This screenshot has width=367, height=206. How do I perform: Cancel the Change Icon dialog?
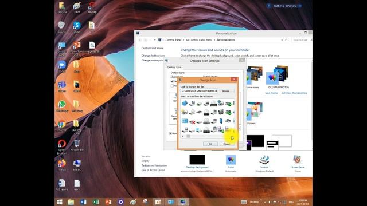[227, 144]
